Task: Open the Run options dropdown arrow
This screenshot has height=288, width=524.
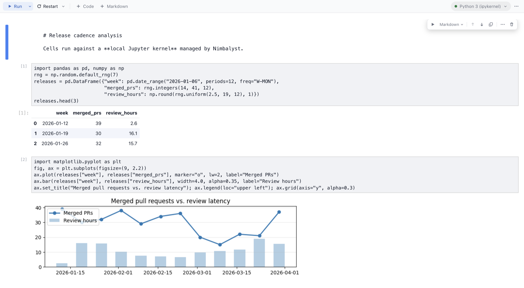Action: 30,6
